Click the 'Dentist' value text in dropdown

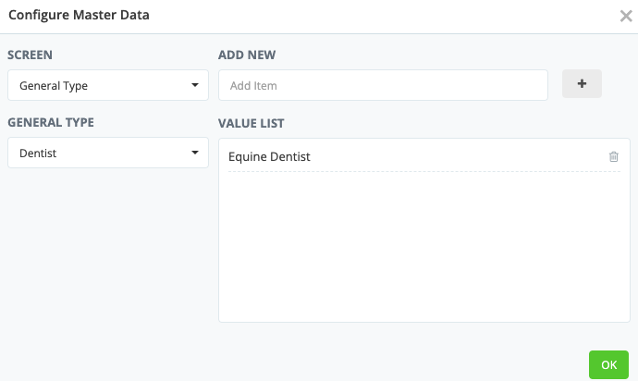pos(38,154)
